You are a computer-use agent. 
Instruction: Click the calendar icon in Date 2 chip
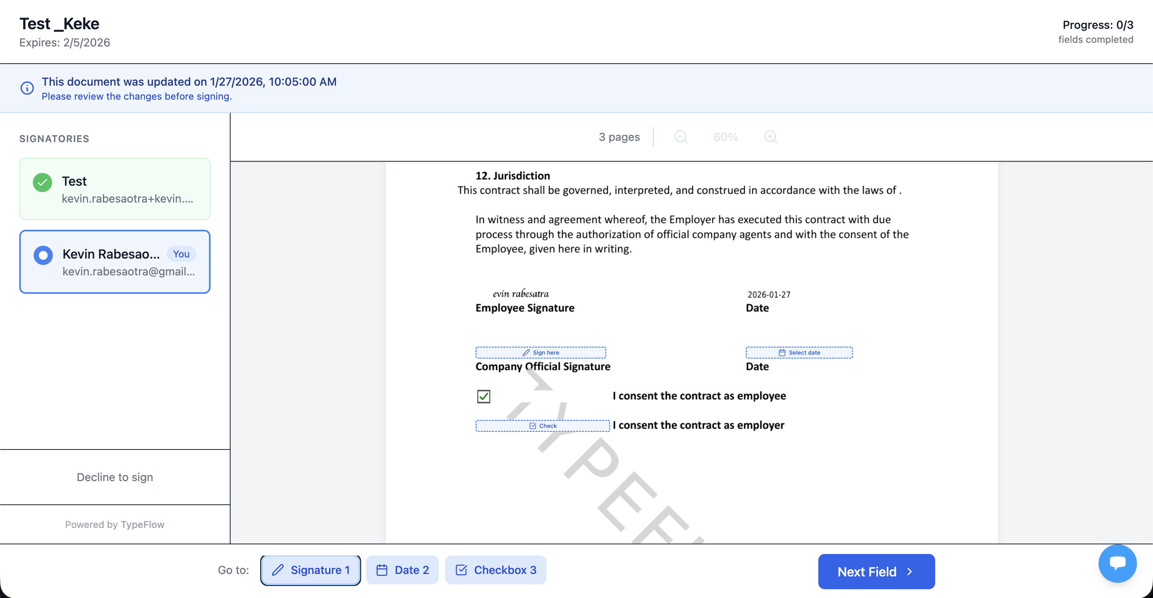click(382, 570)
